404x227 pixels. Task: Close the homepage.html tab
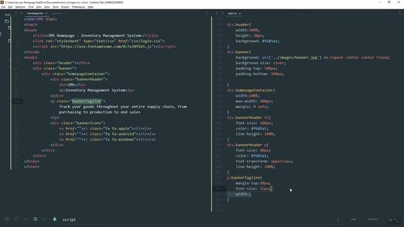[46, 13]
